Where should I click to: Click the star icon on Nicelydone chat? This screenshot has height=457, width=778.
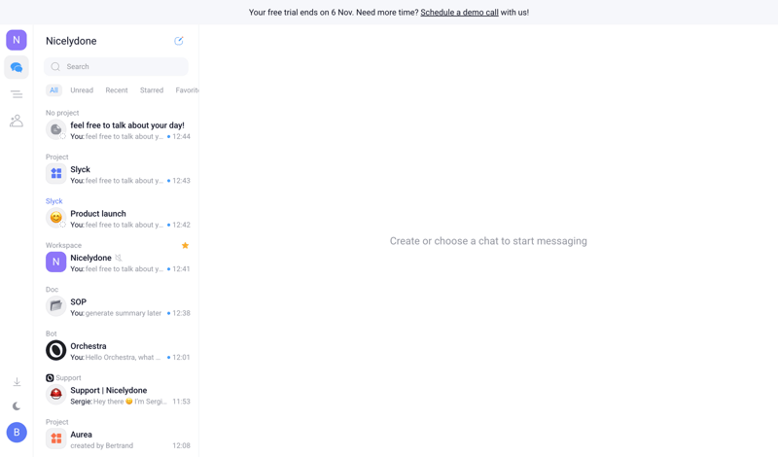tap(185, 246)
